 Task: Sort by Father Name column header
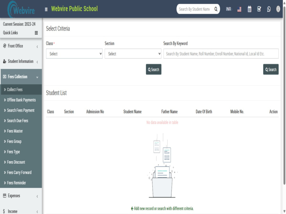tap(169, 112)
